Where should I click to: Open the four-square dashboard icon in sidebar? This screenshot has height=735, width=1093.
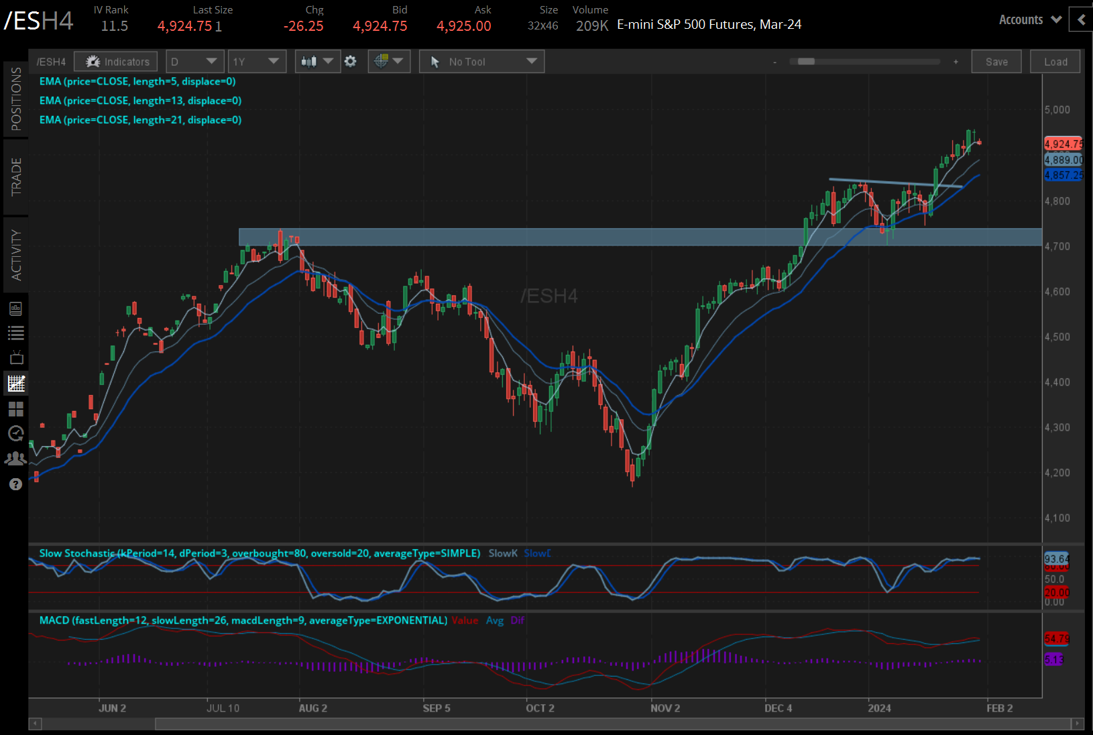click(x=16, y=408)
